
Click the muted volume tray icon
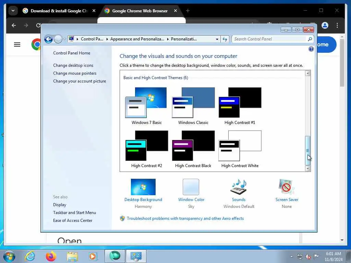click(x=308, y=256)
